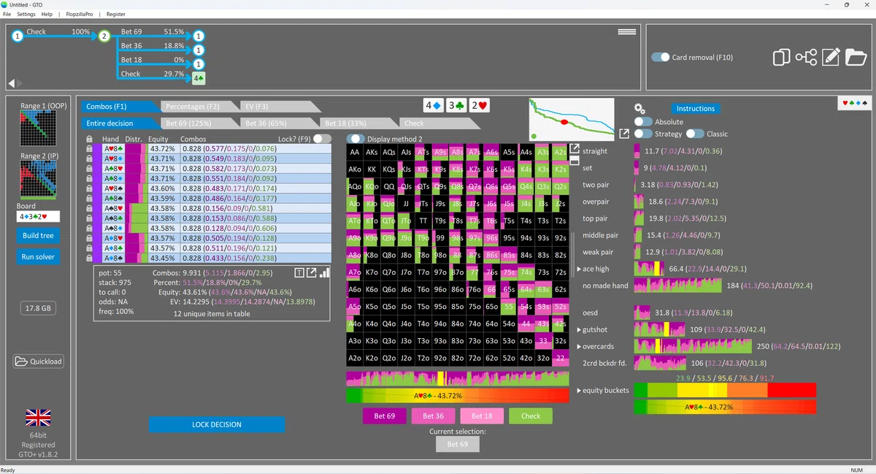Click the back arrow under the decision tree
876x474 pixels.
pos(12,83)
